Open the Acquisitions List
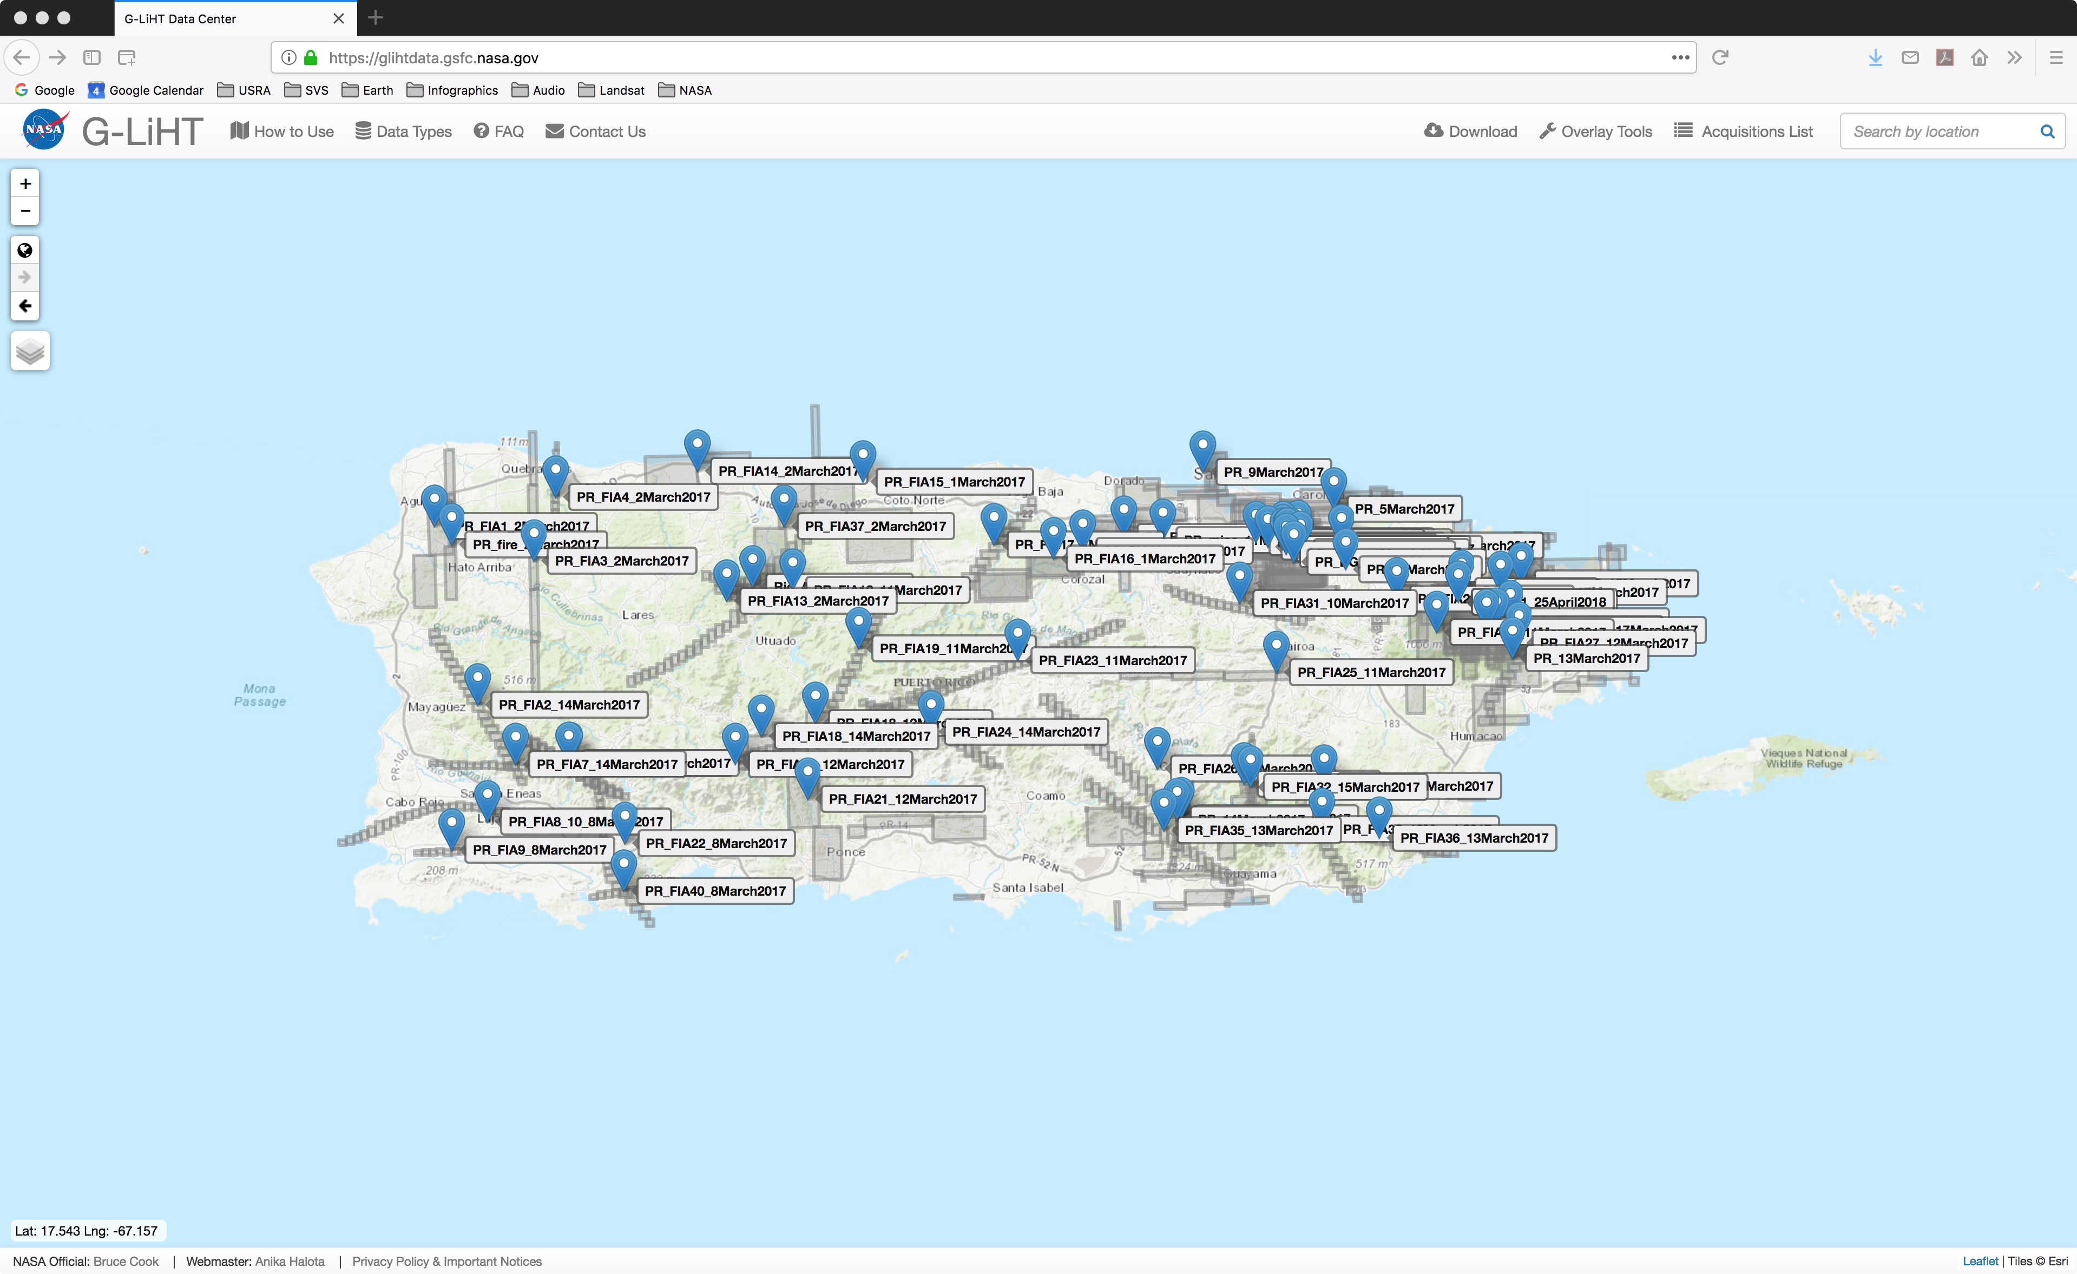The height and width of the screenshot is (1274, 2077). [1743, 132]
